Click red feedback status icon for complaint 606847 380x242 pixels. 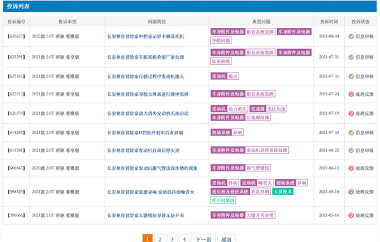coord(351,168)
